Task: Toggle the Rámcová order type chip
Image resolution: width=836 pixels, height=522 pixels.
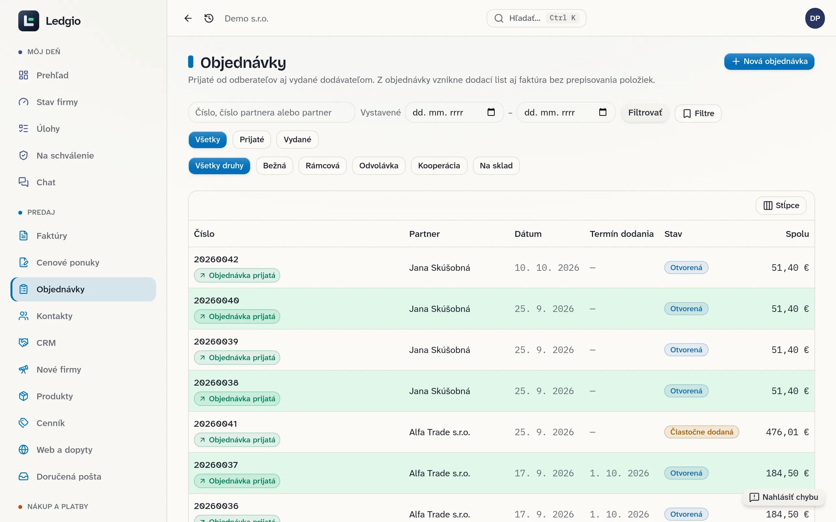Action: click(322, 166)
